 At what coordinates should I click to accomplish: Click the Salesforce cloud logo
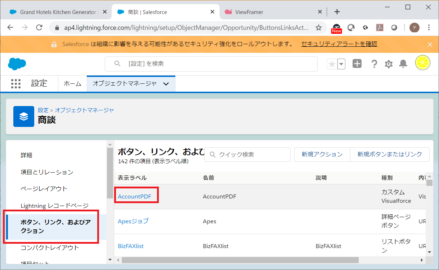[x=17, y=64]
